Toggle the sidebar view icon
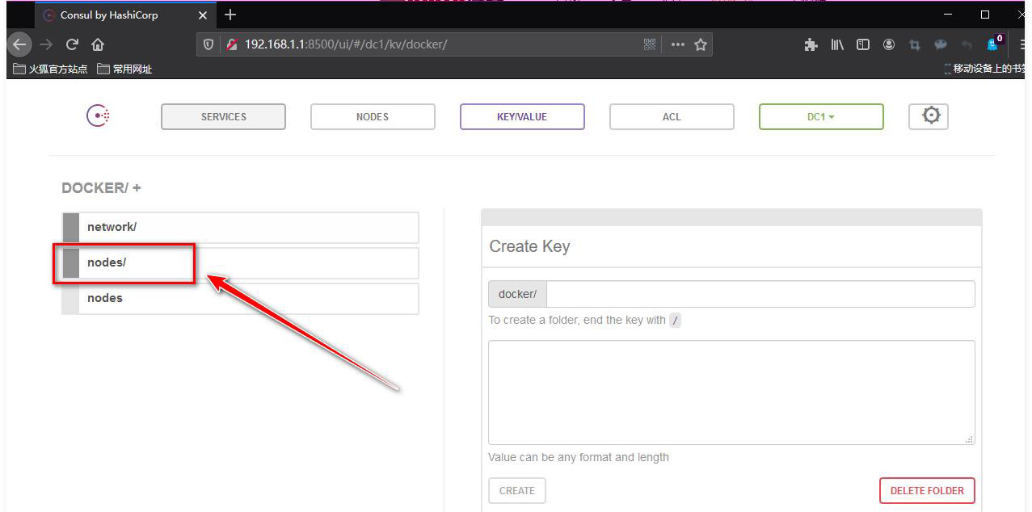The image size is (1032, 512). 863,44
